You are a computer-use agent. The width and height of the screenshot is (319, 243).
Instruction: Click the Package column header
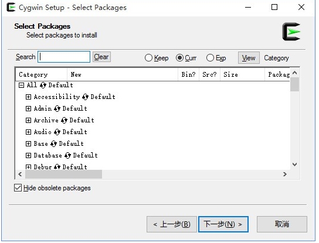tap(277, 74)
